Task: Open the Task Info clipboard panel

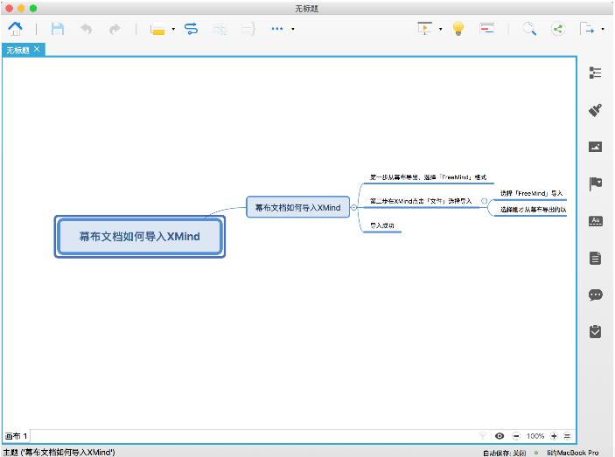Action: pos(596,331)
